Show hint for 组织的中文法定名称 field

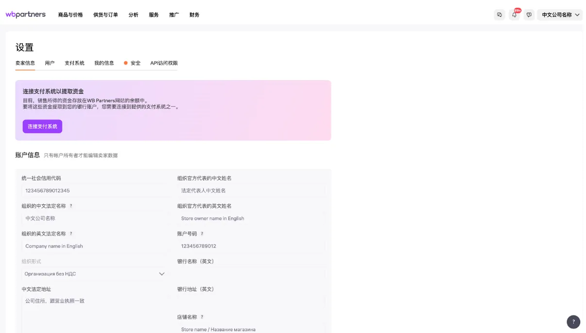[71, 206]
